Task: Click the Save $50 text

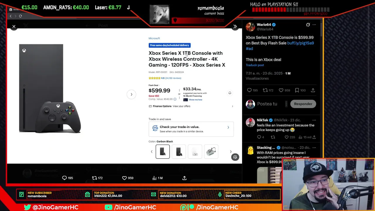Action: [154, 96]
